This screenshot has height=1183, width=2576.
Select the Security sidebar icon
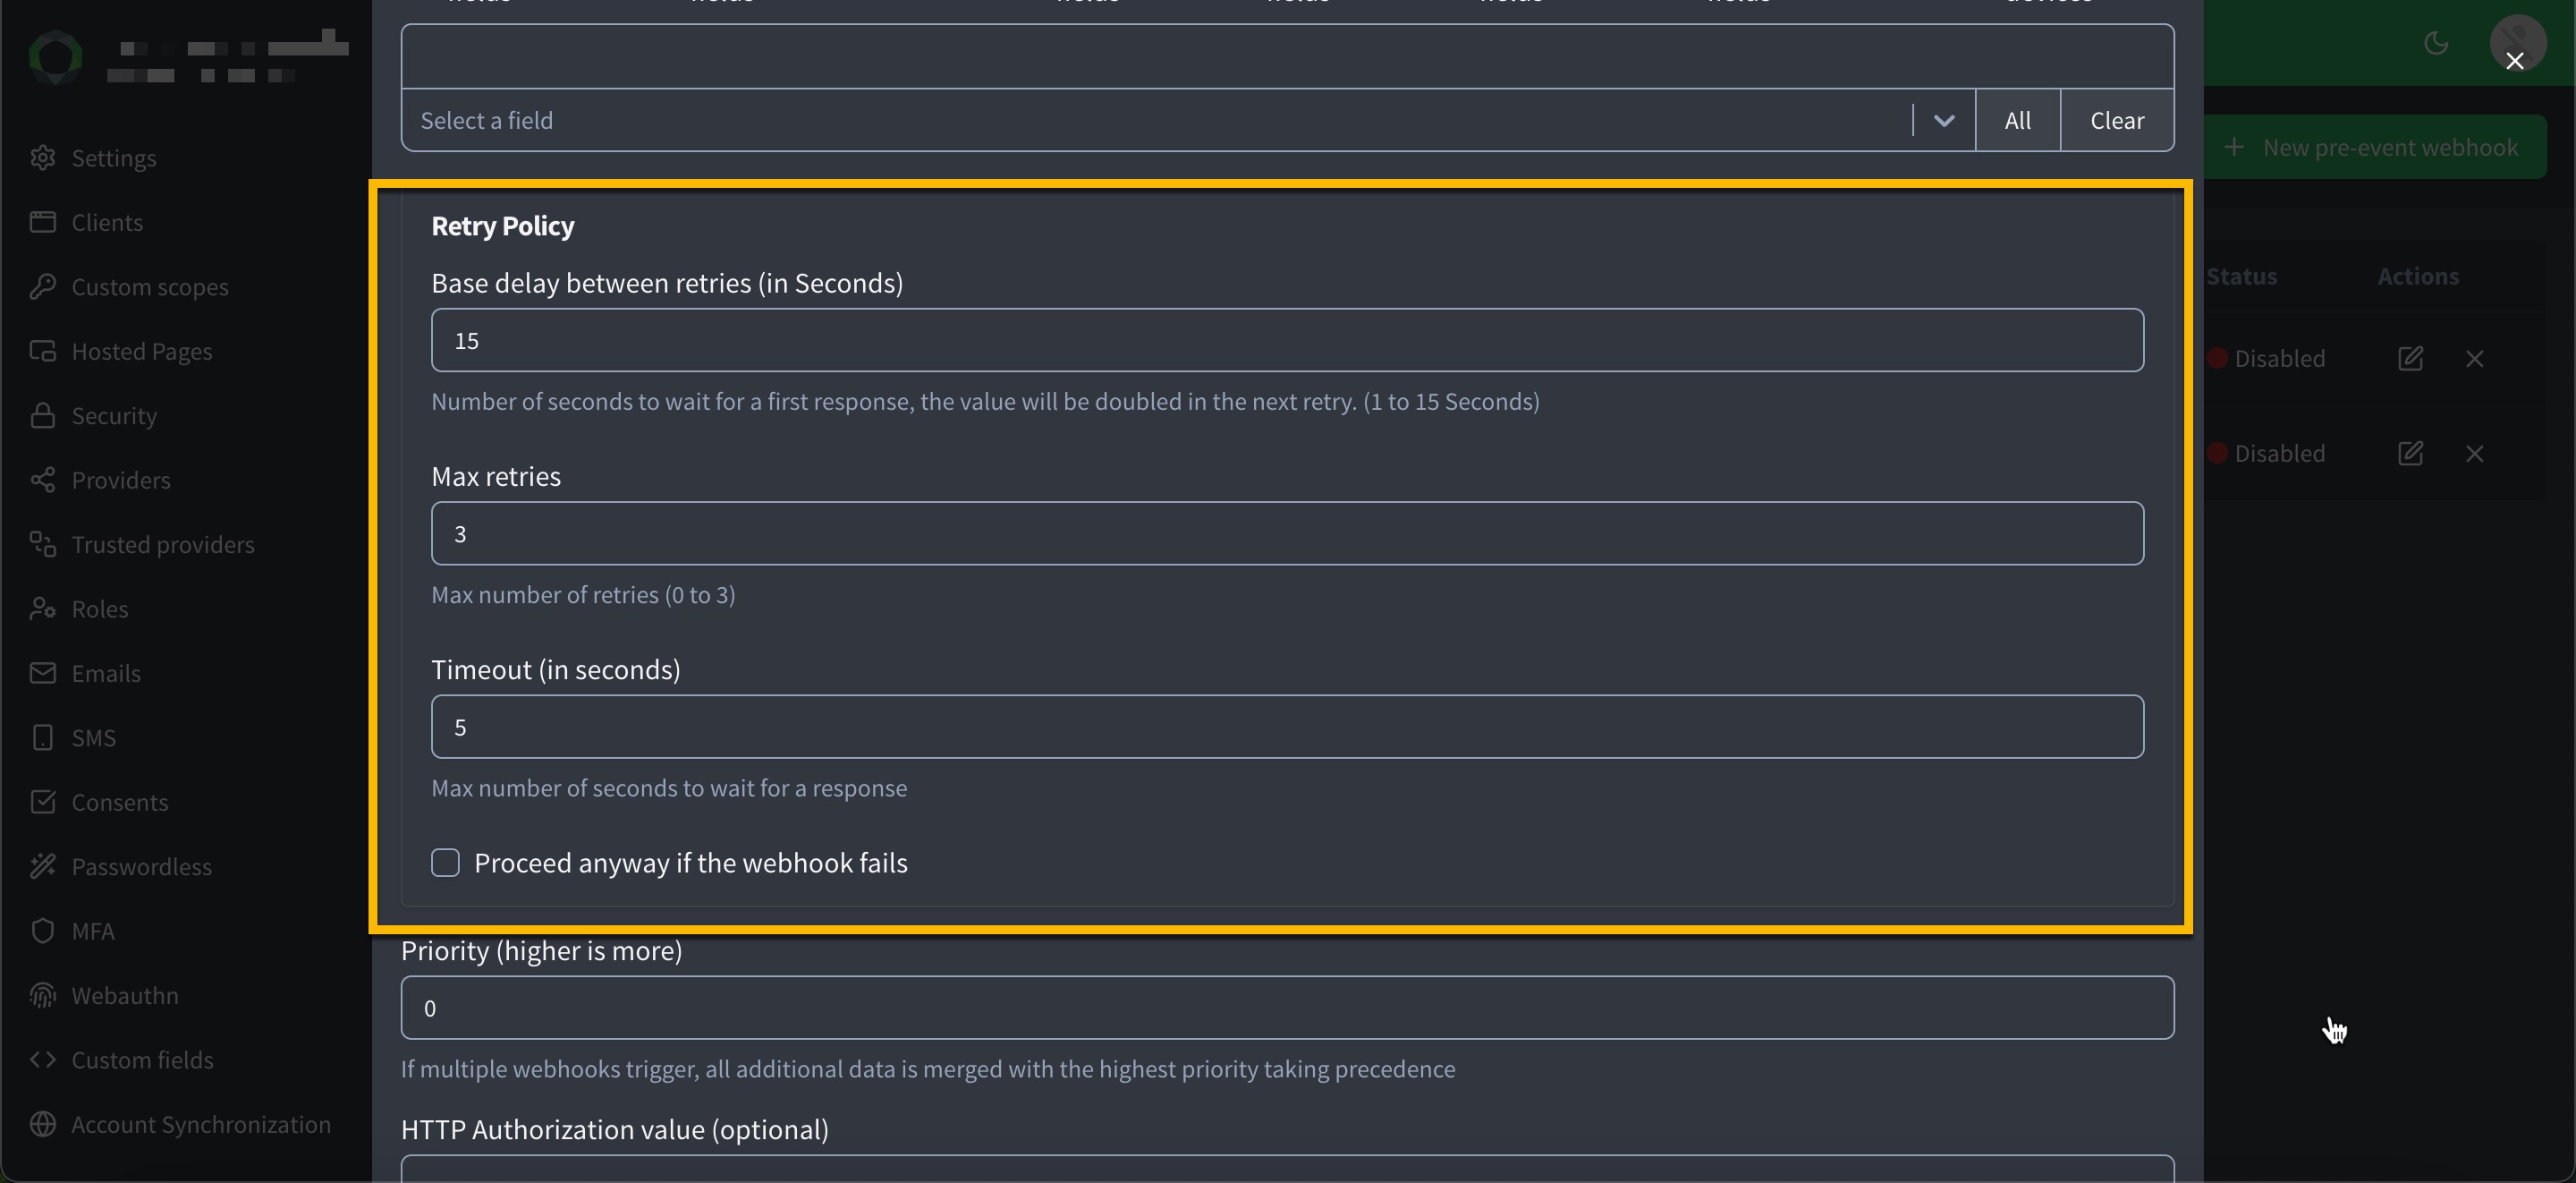coord(44,415)
